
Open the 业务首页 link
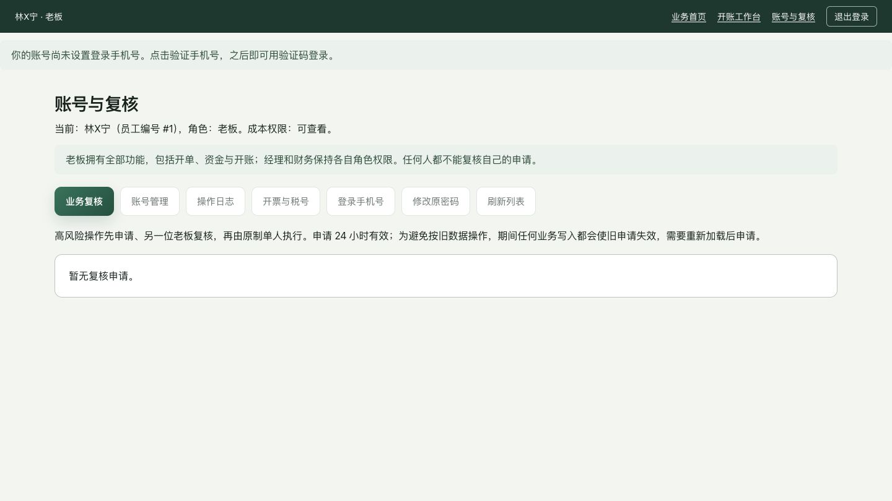[689, 17]
